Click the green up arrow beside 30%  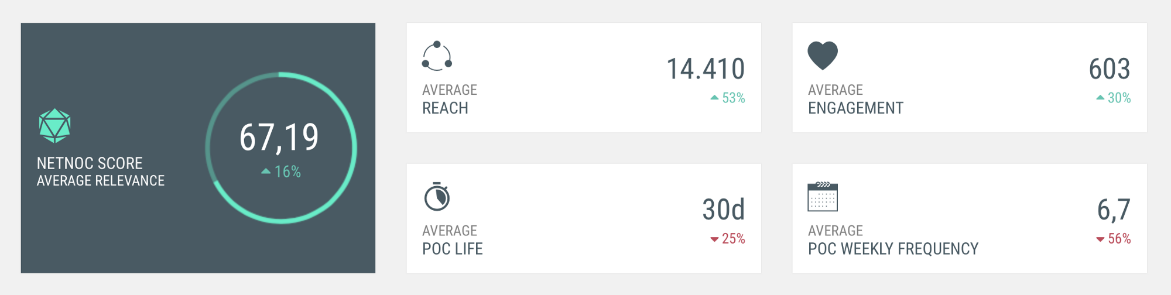click(x=1100, y=98)
